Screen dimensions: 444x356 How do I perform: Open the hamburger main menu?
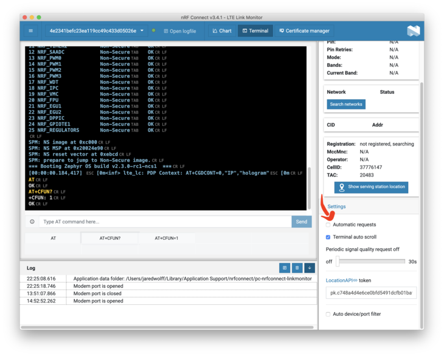pyautogui.click(x=30, y=31)
